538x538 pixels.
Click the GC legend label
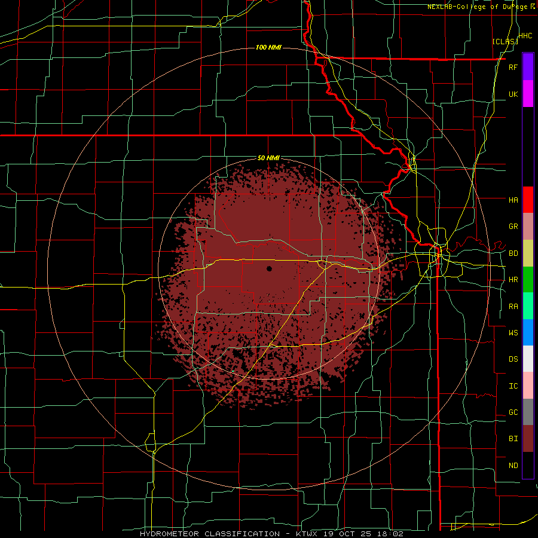coord(513,412)
